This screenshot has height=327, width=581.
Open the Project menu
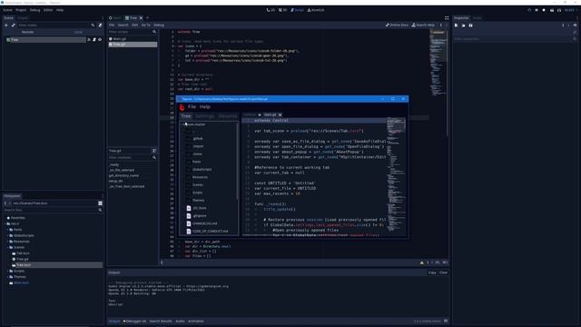click(21, 10)
